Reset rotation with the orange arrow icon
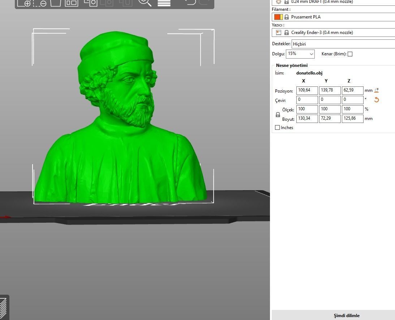 (377, 100)
